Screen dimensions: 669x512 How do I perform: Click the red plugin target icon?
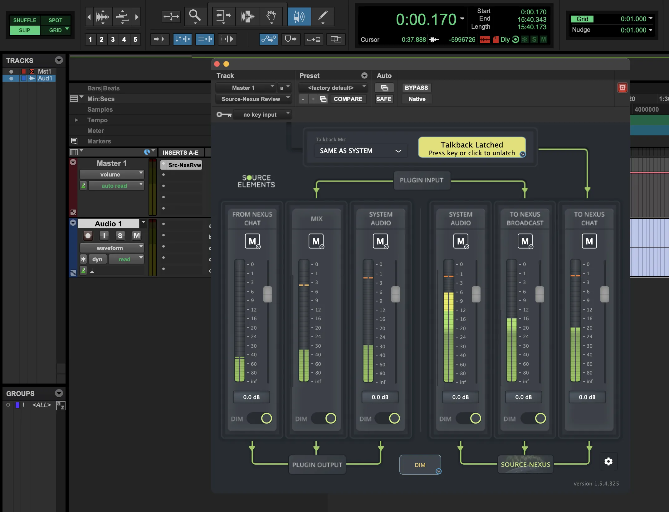pyautogui.click(x=622, y=88)
